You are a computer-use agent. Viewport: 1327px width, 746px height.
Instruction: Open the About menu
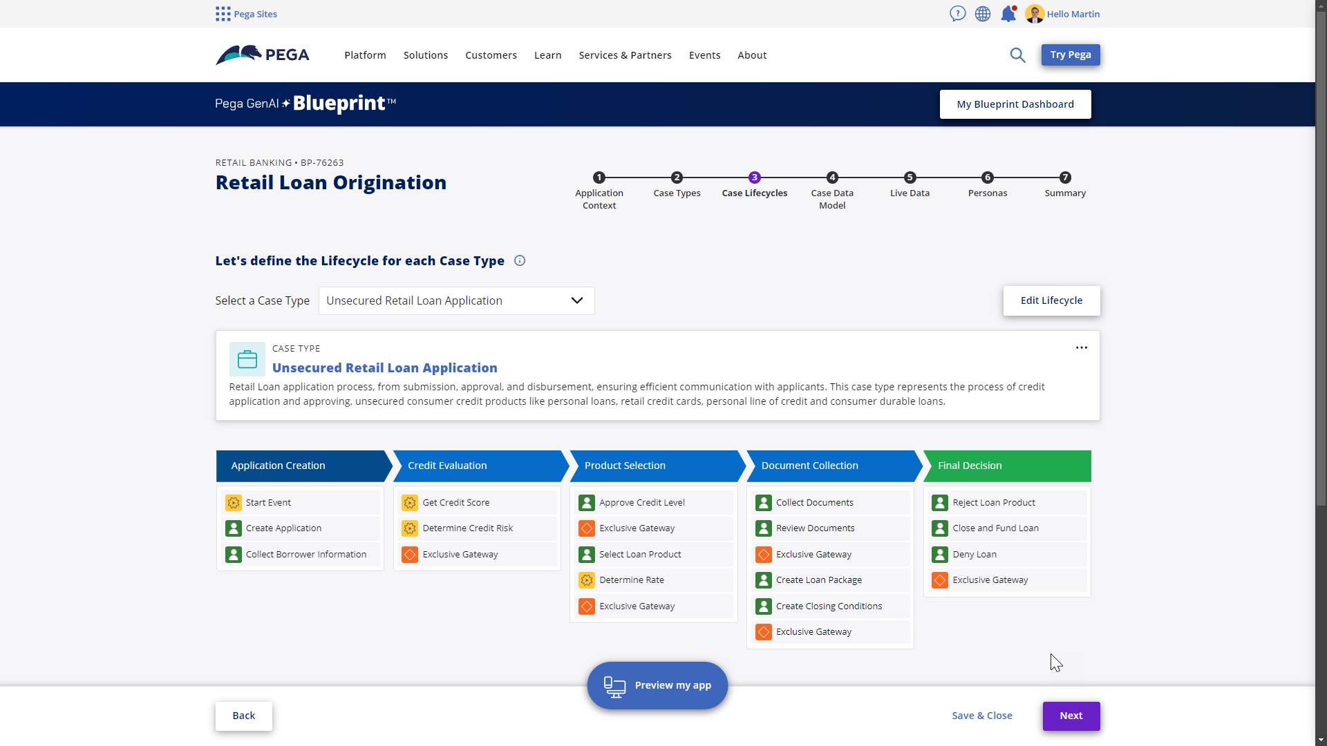click(752, 55)
